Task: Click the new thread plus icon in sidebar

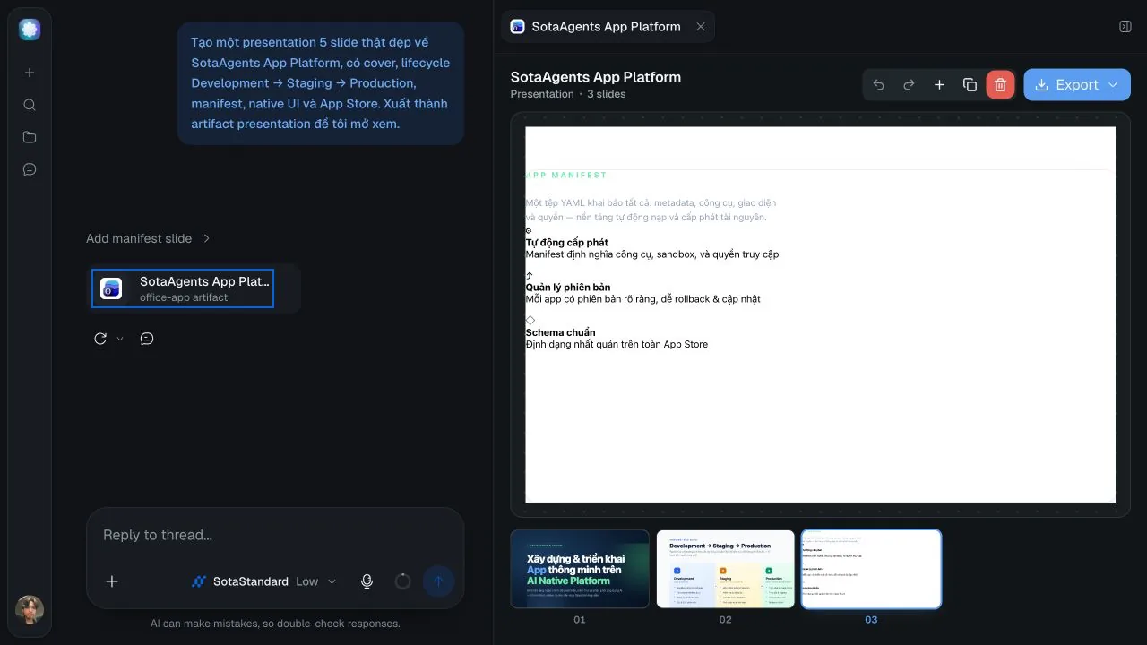Action: 30,73
